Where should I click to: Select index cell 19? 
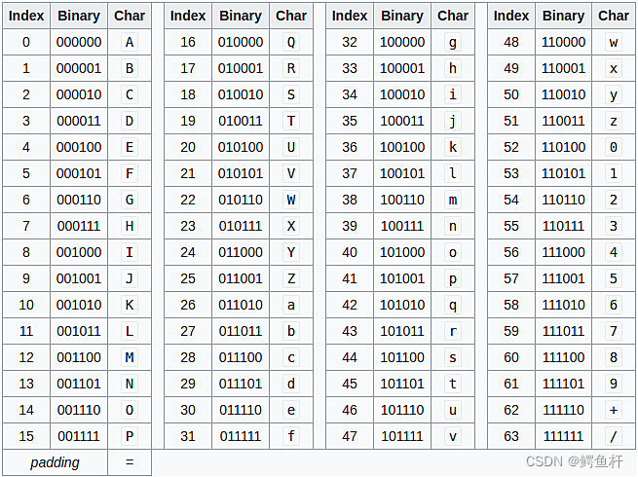pyautogui.click(x=188, y=121)
